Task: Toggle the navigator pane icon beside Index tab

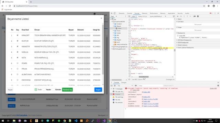Action: (x=129, y=16)
